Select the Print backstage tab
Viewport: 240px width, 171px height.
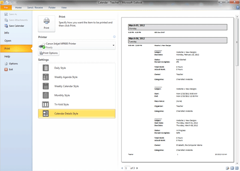click(16, 49)
